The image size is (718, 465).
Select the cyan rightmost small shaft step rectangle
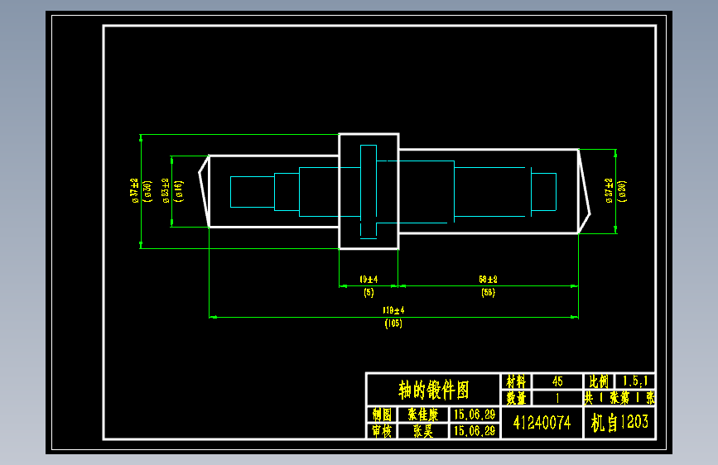point(544,192)
